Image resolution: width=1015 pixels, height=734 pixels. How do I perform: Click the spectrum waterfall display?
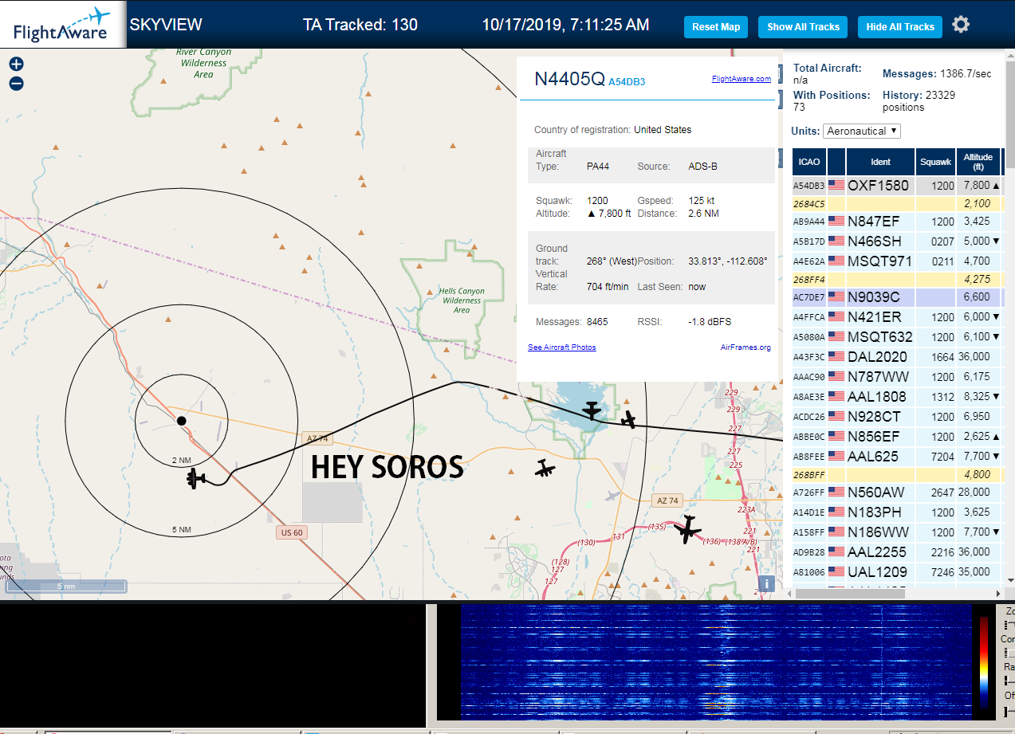(x=716, y=662)
